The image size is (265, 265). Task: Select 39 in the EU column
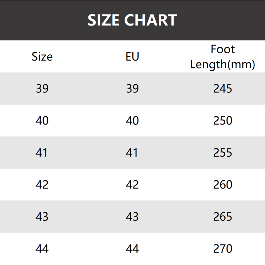tap(132, 88)
